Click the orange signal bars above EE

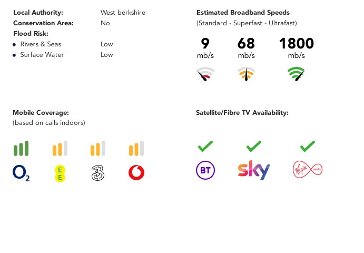(60, 148)
